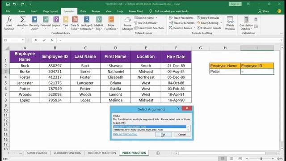286x161 pixels.
Task: Click the dialog help question mark
Action: click(178, 108)
